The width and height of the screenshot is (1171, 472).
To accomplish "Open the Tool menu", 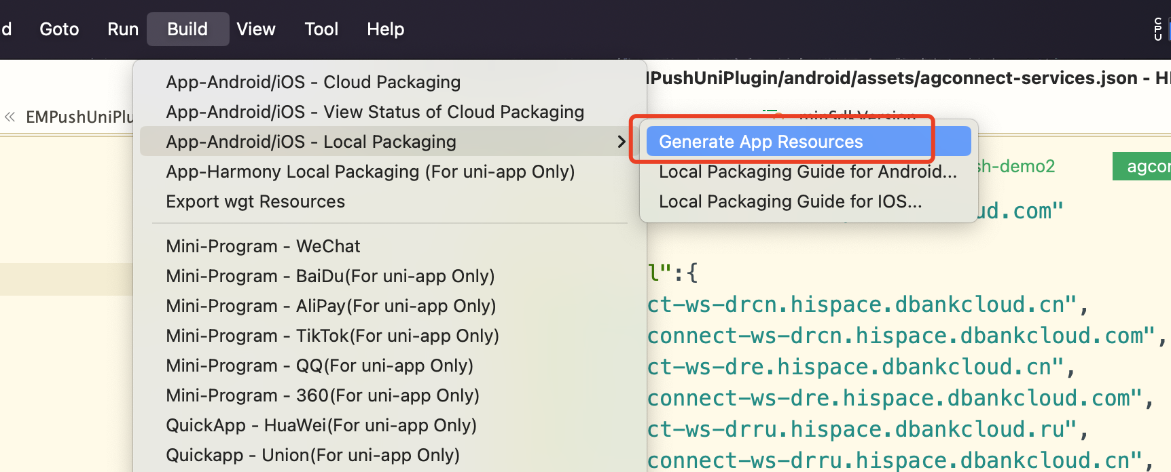I will [x=321, y=29].
